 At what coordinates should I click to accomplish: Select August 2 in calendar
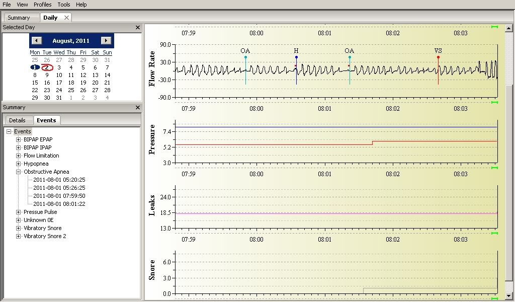pos(47,67)
